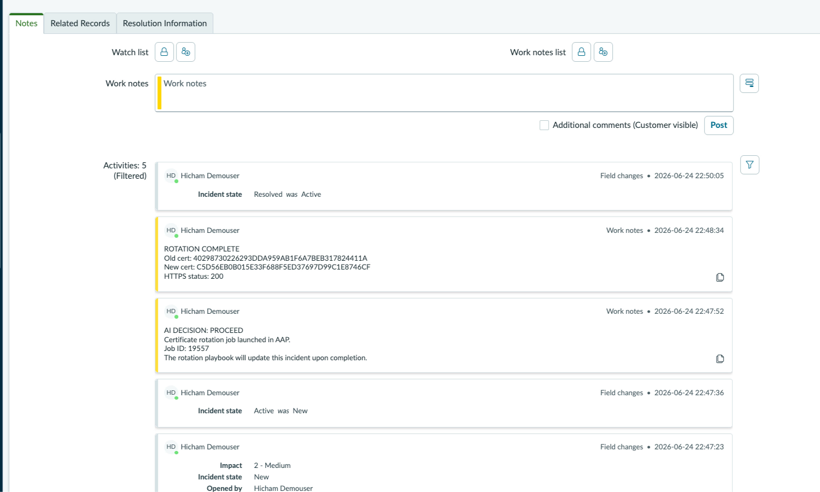Toggle the journal fields view icon

click(x=749, y=83)
